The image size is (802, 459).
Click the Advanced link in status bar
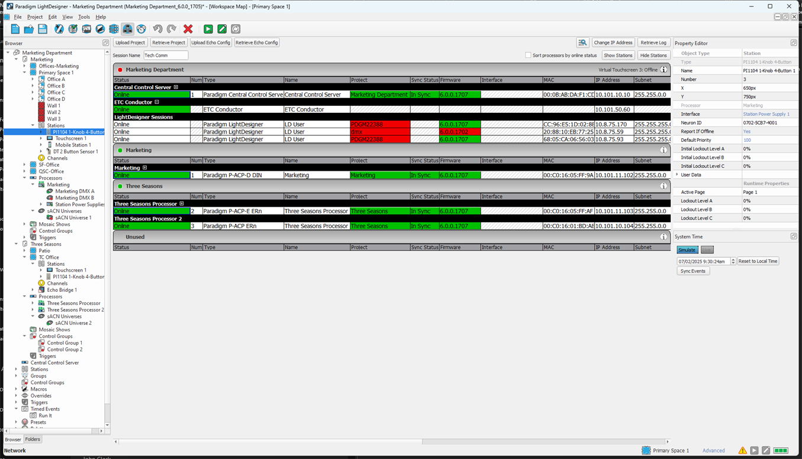[x=713, y=450]
